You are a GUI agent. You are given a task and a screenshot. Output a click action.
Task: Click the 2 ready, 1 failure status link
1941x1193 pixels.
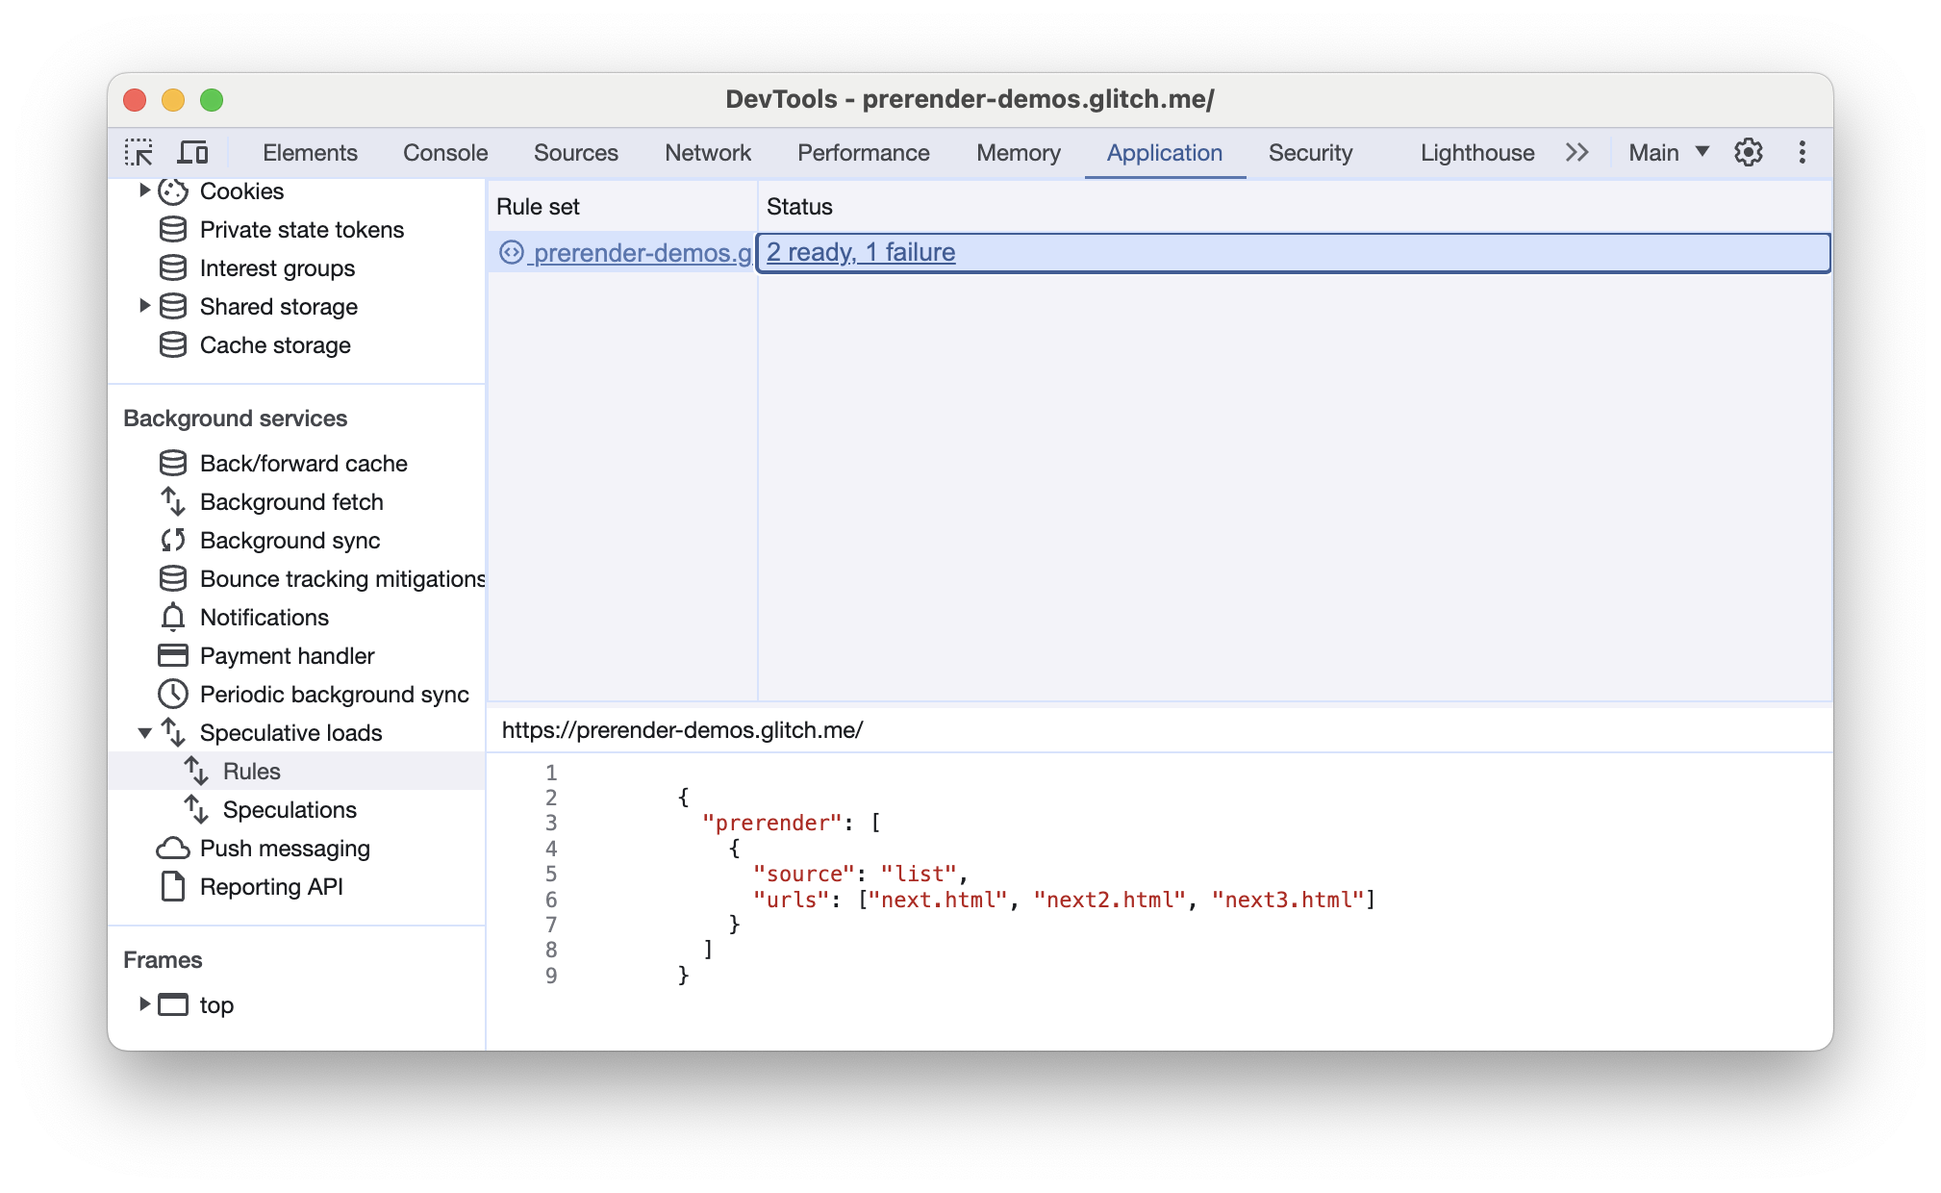[861, 251]
